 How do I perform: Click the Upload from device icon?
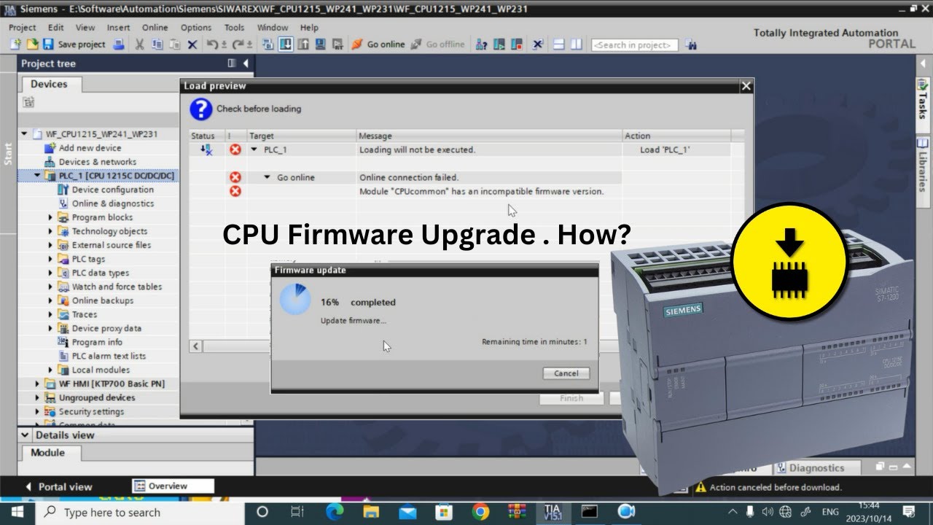(x=302, y=44)
